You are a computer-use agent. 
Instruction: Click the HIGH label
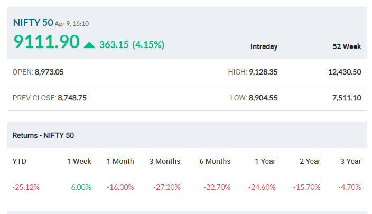(237, 72)
